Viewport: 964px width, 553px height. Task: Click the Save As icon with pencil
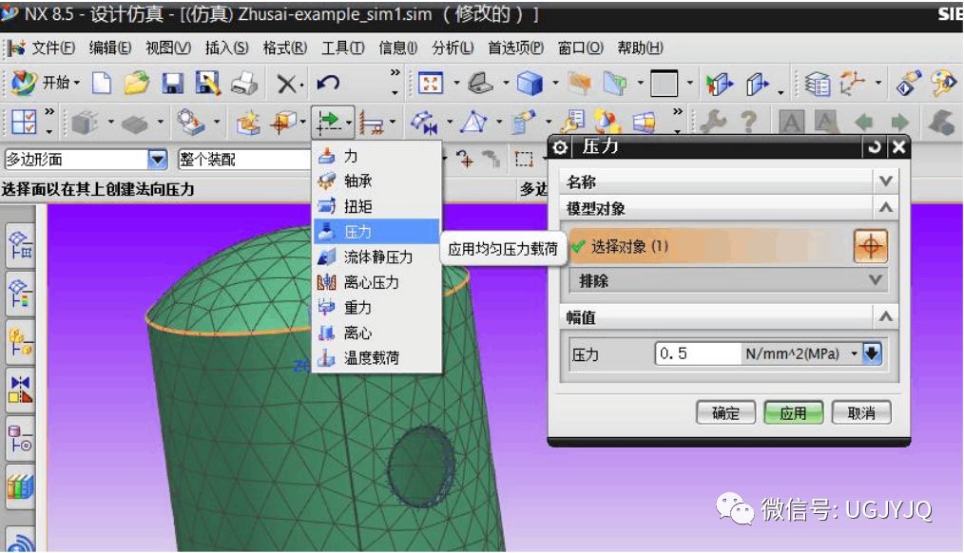coord(208,83)
